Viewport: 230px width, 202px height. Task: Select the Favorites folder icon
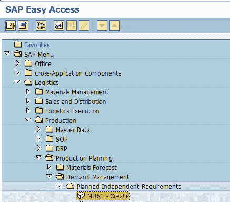pos(18,45)
